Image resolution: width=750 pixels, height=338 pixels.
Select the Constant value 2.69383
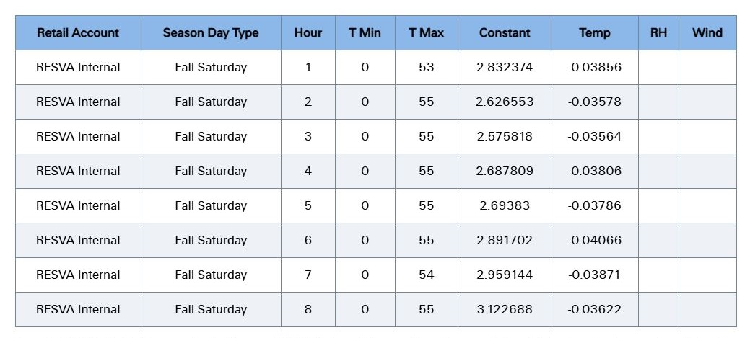pos(505,206)
